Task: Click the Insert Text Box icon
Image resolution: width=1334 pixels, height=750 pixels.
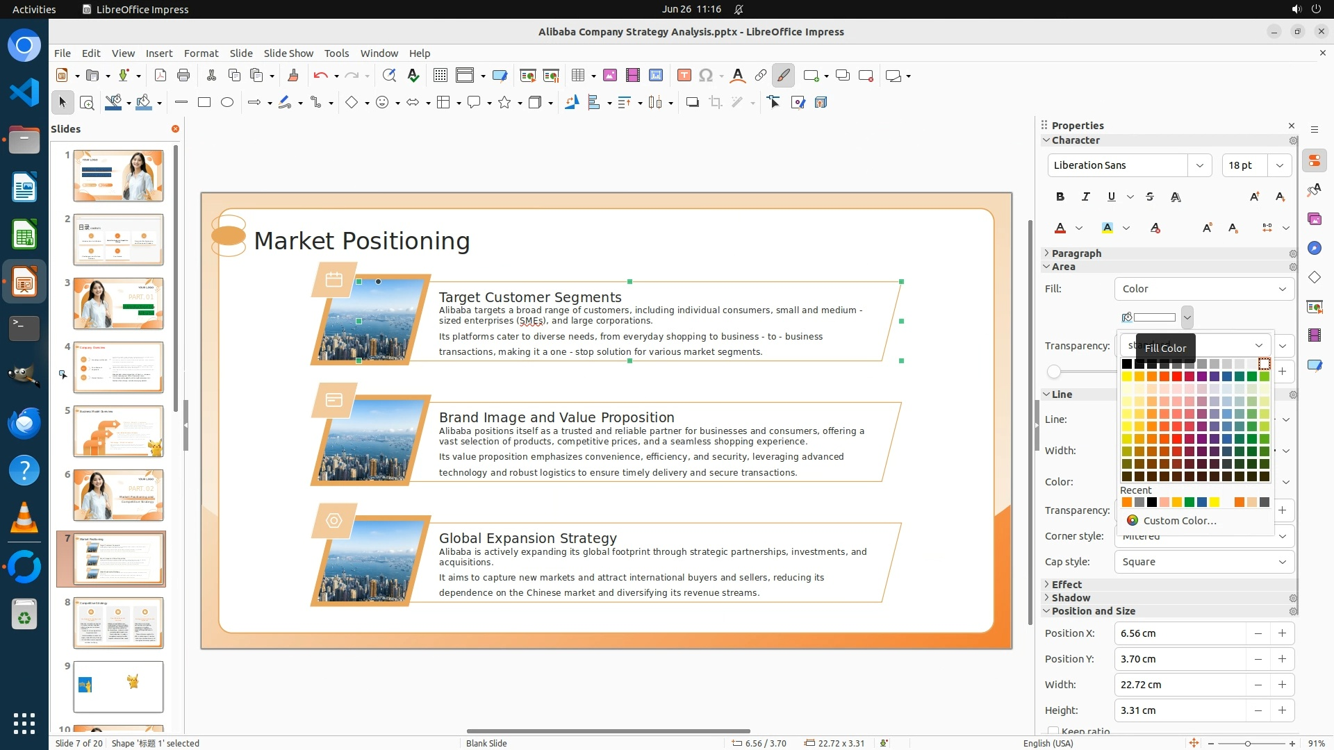Action: 684,75
